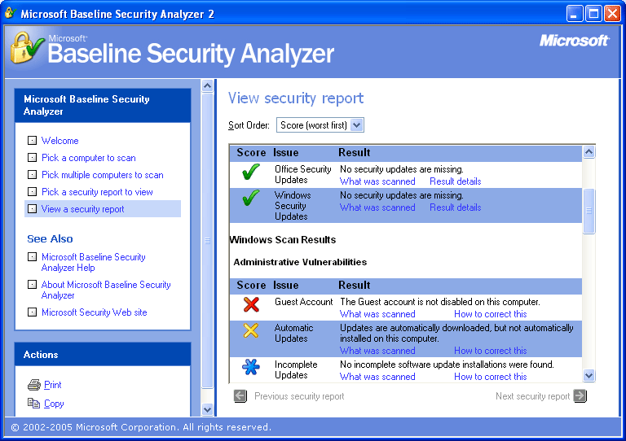The width and height of the screenshot is (626, 441).
Task: Click What was scanned for Guest Account
Action: coord(377,314)
